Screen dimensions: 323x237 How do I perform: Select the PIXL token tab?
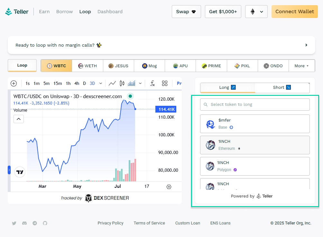click(242, 66)
